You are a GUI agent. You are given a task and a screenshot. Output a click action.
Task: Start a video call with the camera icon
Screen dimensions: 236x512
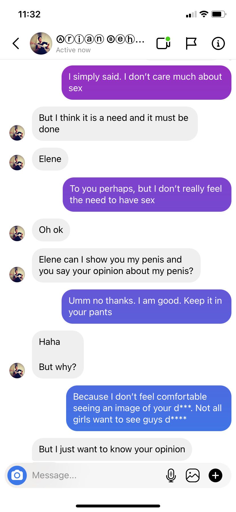coord(164,43)
